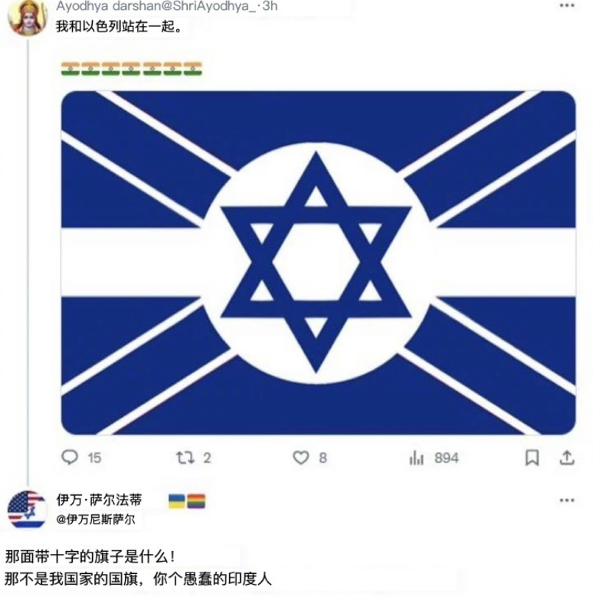593x597 pixels.
Task: Click the post text 我和以色列站在一起
Action: (119, 26)
